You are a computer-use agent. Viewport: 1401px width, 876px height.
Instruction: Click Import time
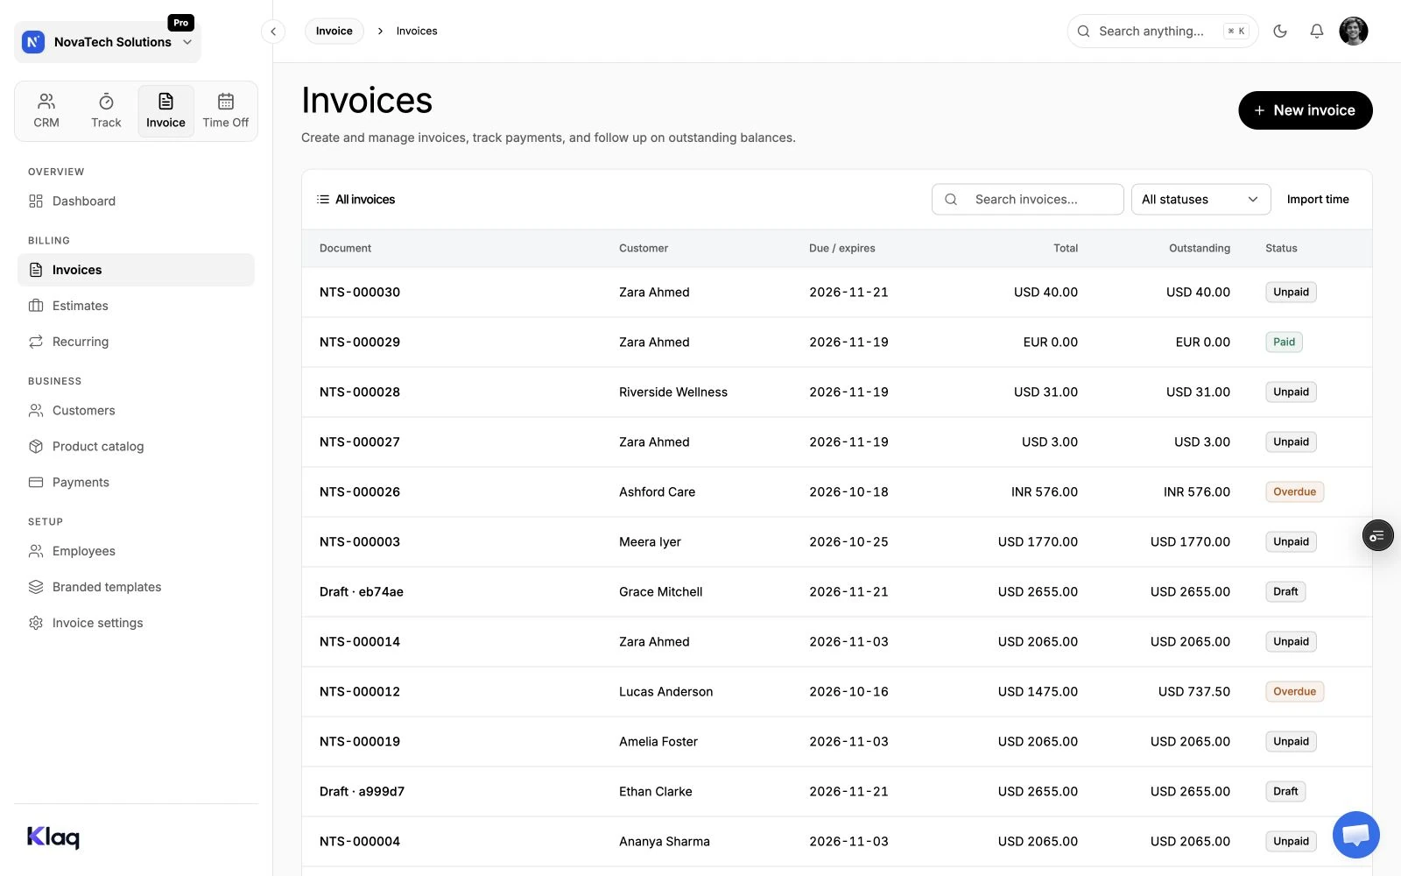[x=1318, y=200]
